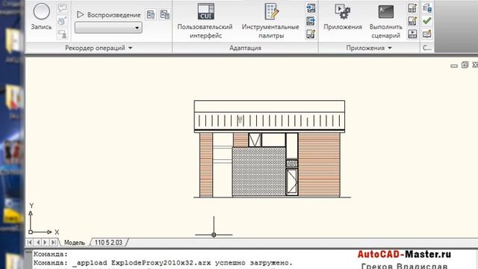Go to previous layout tab arrow

(38, 242)
